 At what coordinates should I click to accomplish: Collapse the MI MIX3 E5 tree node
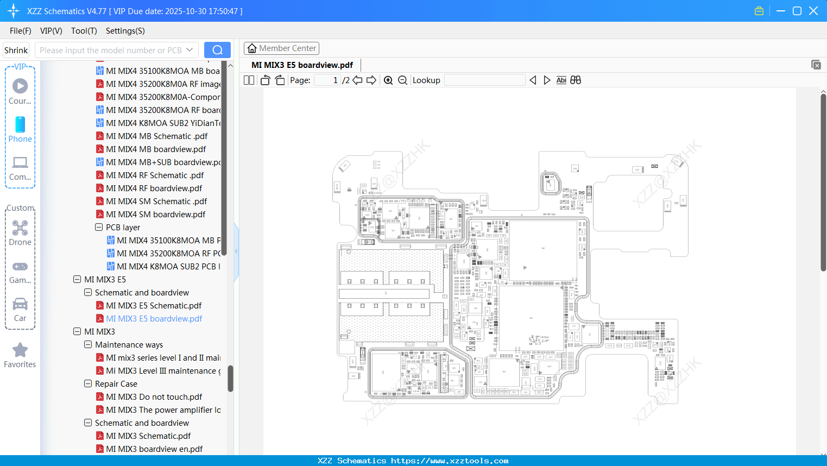(77, 280)
